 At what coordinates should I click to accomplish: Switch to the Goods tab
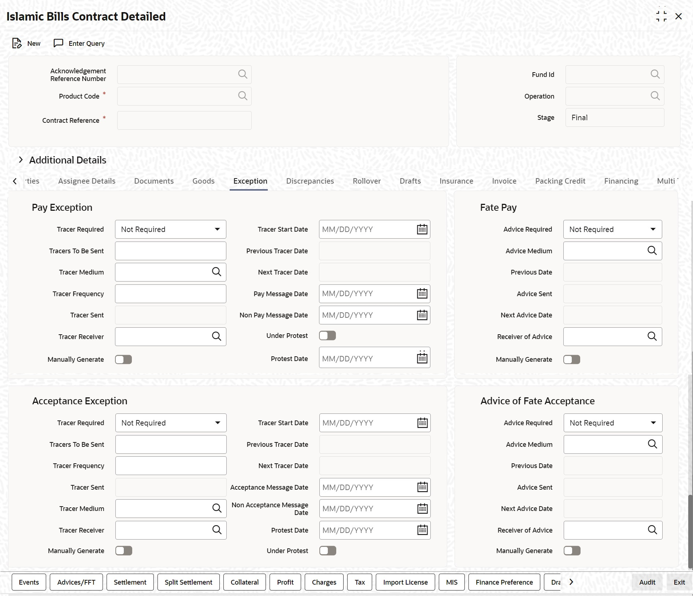point(204,181)
